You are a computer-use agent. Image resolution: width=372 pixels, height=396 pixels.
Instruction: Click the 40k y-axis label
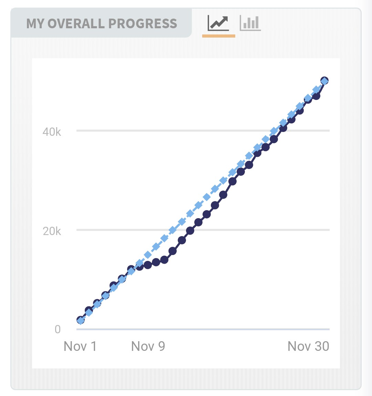tap(52, 132)
